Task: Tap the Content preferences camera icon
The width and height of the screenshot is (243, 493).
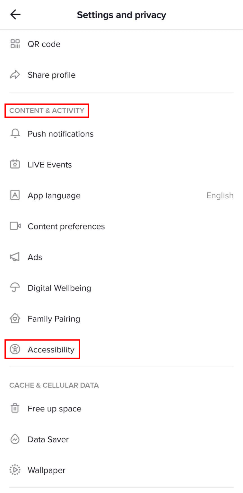Action: [15, 226]
